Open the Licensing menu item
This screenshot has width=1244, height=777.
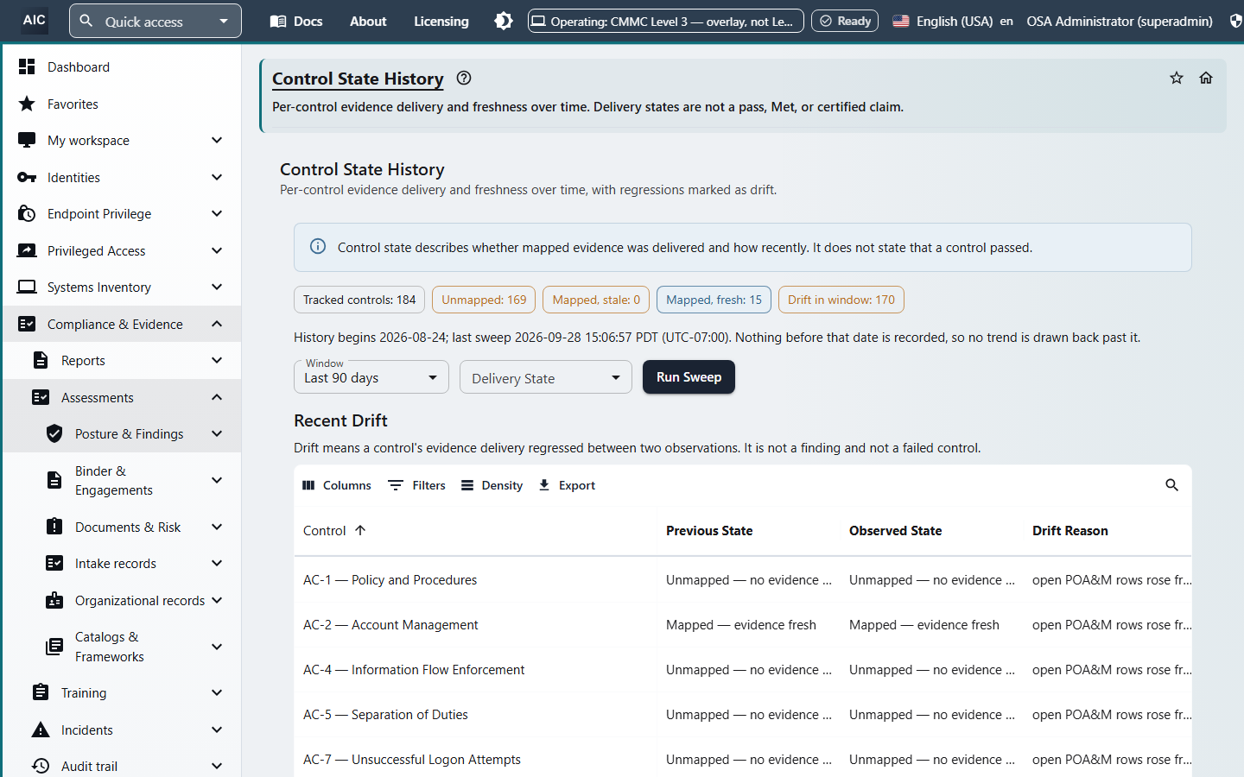(441, 22)
